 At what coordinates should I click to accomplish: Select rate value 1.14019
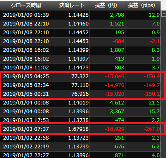(x=78, y=102)
